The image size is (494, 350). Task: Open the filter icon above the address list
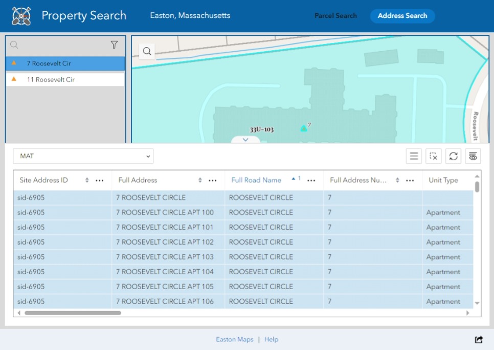pos(115,45)
